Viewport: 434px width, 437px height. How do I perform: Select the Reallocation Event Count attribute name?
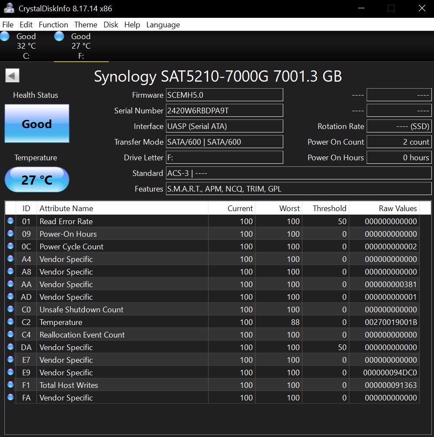click(x=82, y=334)
